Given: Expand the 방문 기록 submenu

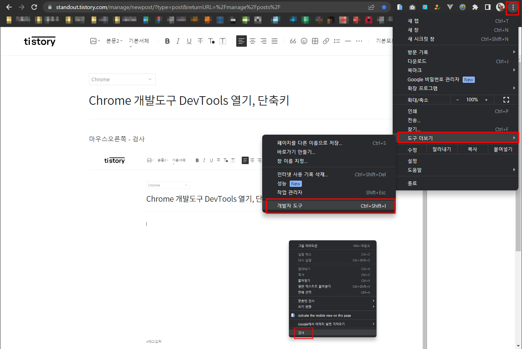Looking at the screenshot, I should 456,52.
